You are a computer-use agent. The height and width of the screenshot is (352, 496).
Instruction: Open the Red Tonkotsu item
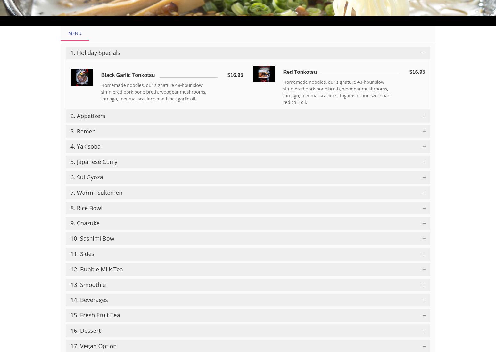click(300, 72)
